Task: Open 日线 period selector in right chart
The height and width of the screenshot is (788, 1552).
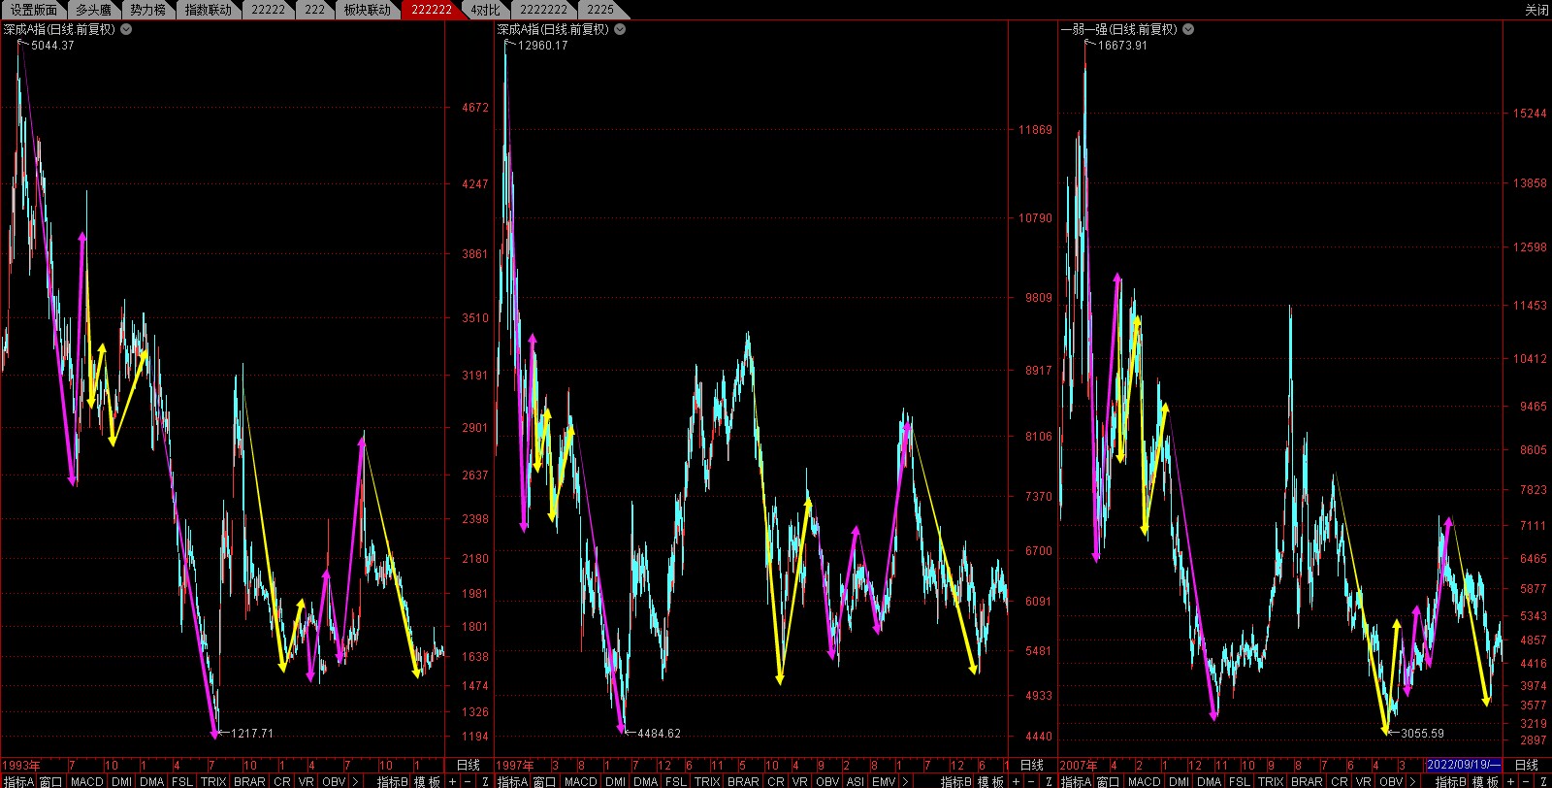Action: (x=1526, y=765)
